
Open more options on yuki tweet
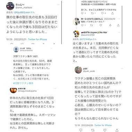click(x=122, y=68)
